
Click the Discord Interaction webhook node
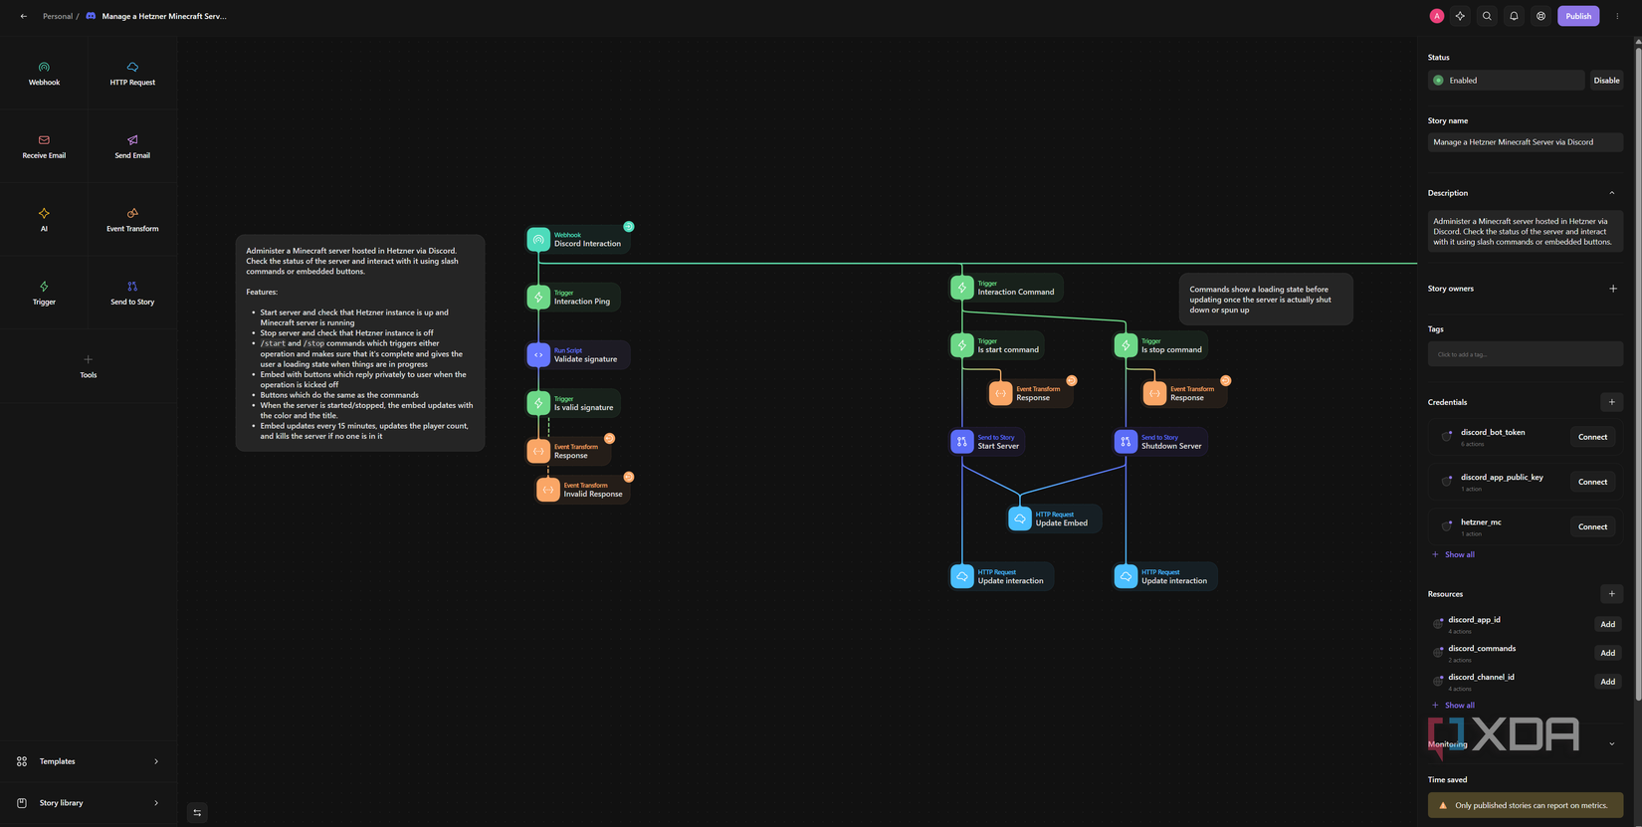(578, 240)
